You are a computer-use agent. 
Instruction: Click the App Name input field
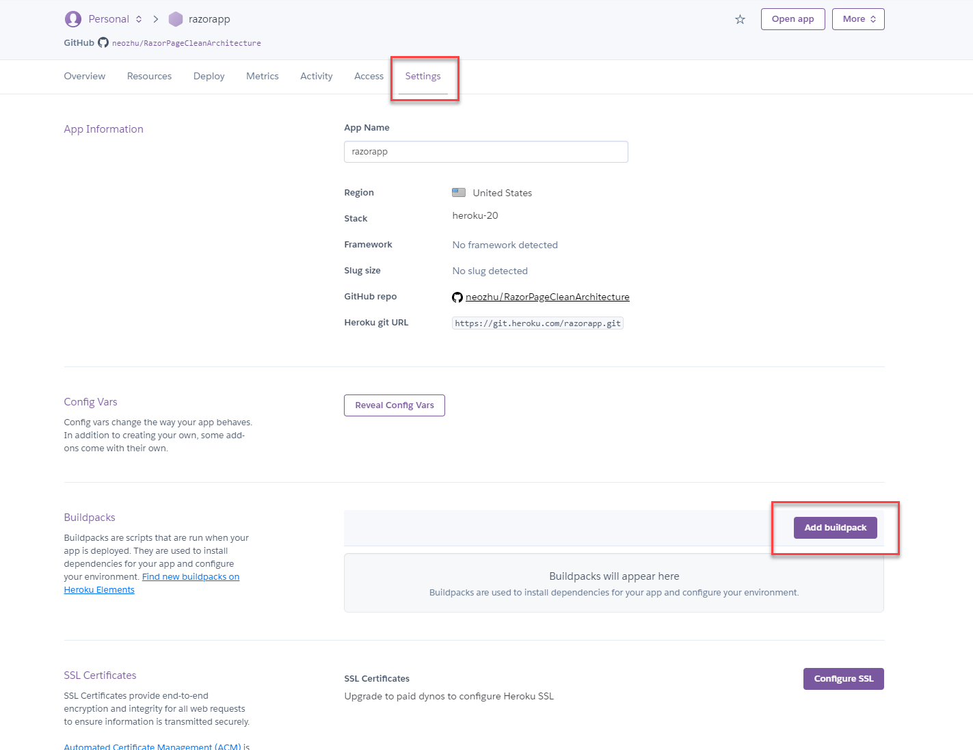[x=486, y=152]
